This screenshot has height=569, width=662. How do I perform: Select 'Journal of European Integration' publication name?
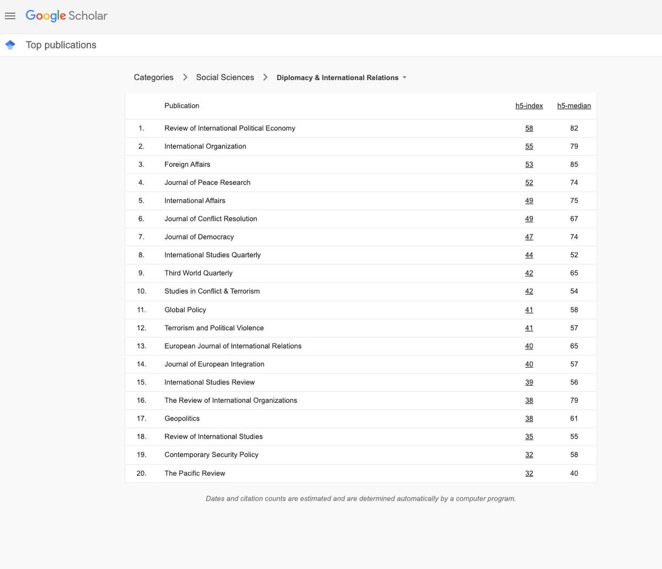(x=214, y=364)
